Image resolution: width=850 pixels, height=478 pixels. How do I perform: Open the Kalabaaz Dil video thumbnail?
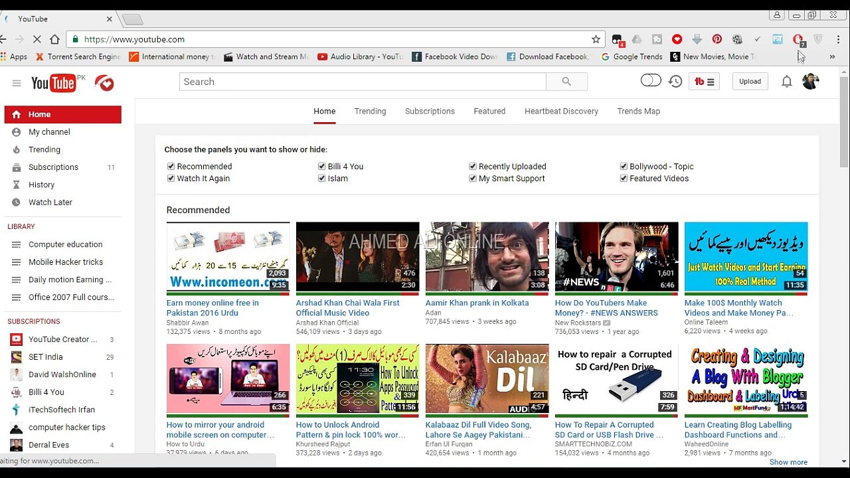click(x=487, y=379)
